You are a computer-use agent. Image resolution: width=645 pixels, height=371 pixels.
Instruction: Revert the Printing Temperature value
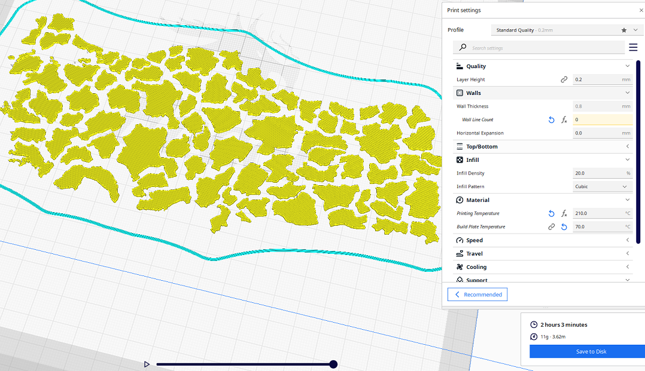pos(551,214)
